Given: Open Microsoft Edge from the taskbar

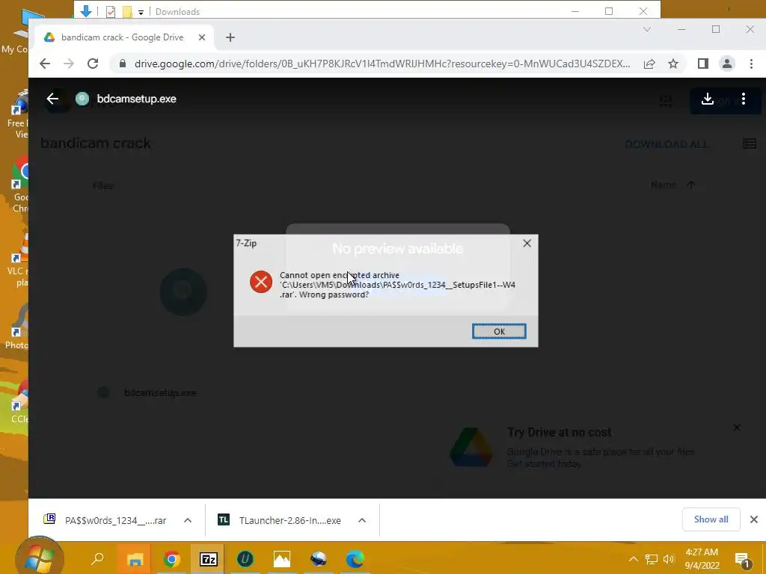Looking at the screenshot, I should click(x=355, y=559).
